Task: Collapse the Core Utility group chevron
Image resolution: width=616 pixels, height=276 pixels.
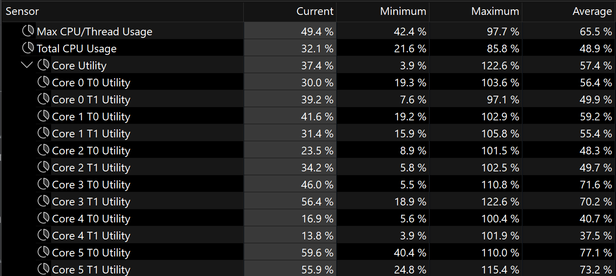Action: (27, 65)
